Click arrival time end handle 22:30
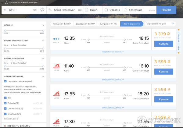 coord(43,66)
